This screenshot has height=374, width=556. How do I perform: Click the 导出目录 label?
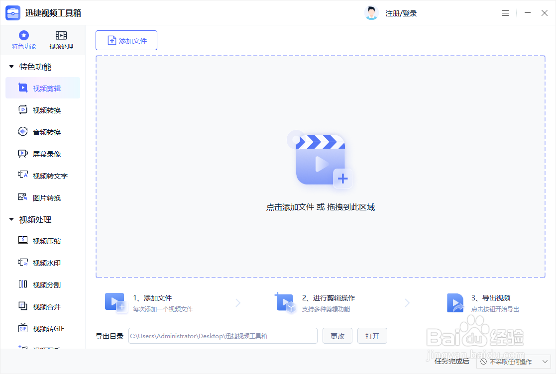pos(110,336)
